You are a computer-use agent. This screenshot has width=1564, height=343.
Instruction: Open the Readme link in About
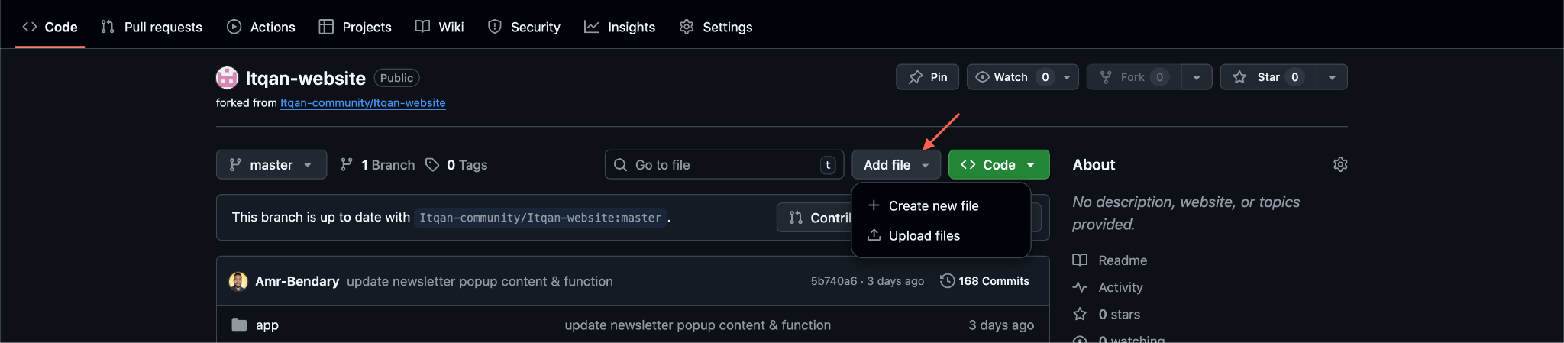pos(1122,260)
